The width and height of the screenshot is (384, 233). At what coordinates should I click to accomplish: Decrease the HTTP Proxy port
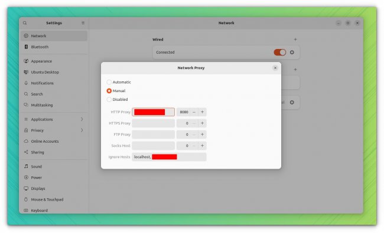pos(194,112)
